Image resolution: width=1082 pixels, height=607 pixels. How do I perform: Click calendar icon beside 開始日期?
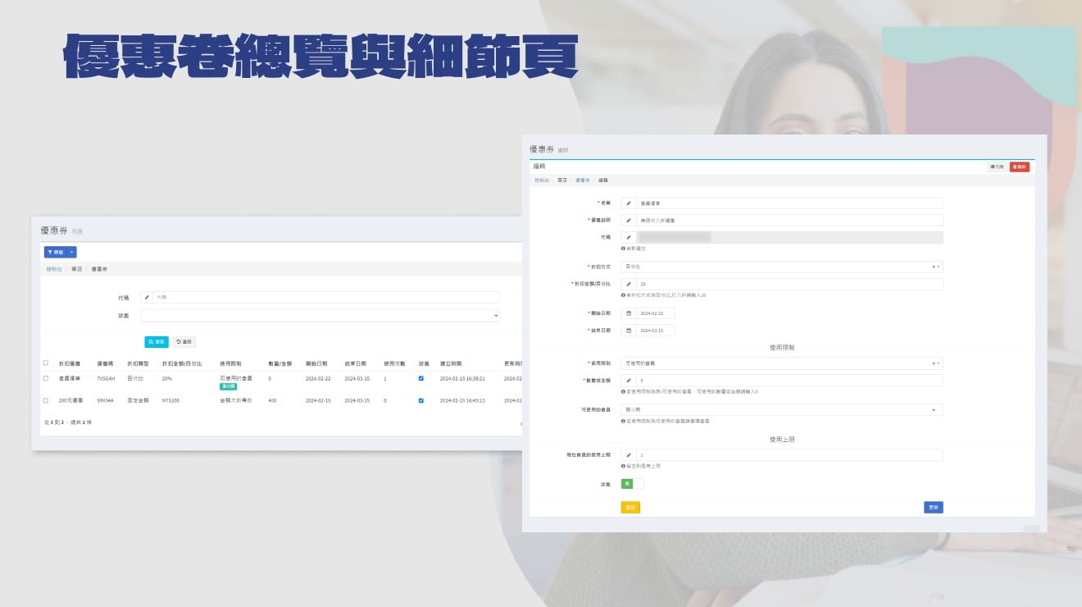[629, 313]
